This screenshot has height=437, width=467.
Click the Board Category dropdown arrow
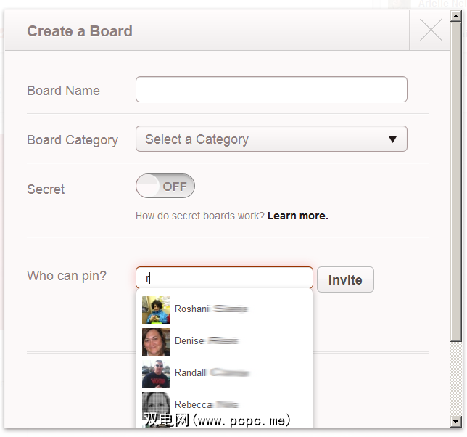coord(392,139)
